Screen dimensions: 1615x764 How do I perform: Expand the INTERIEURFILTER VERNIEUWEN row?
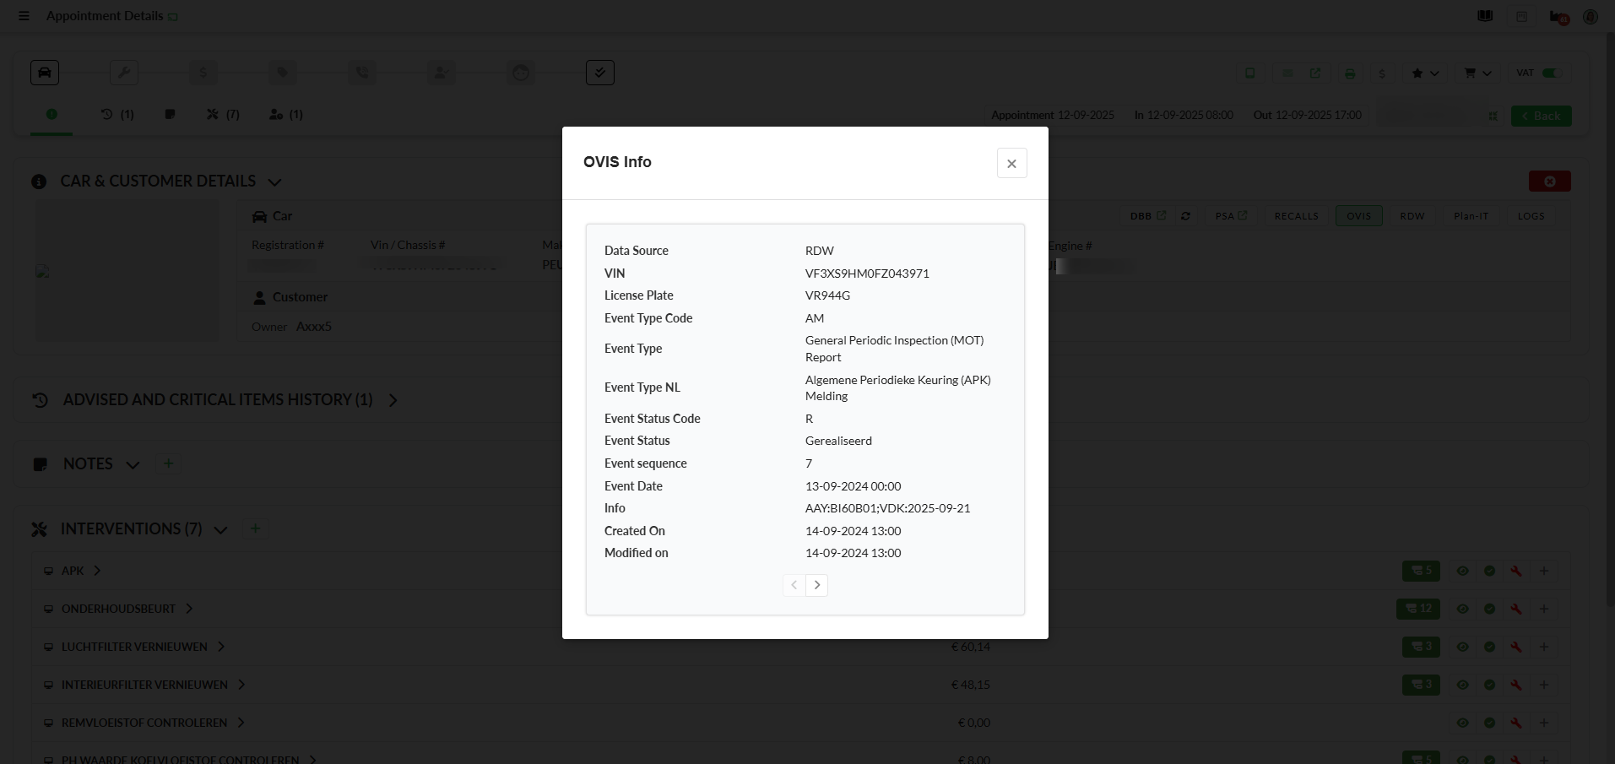[241, 685]
